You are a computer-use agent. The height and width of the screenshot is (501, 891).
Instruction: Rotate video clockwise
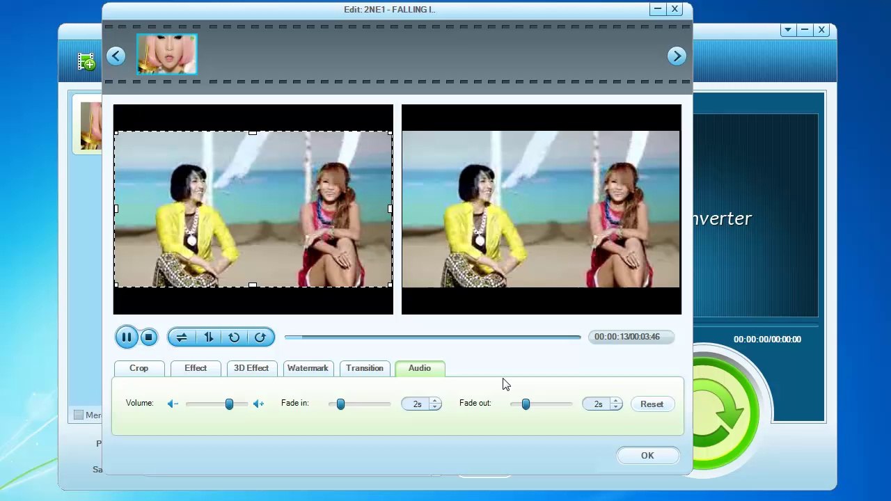click(260, 337)
